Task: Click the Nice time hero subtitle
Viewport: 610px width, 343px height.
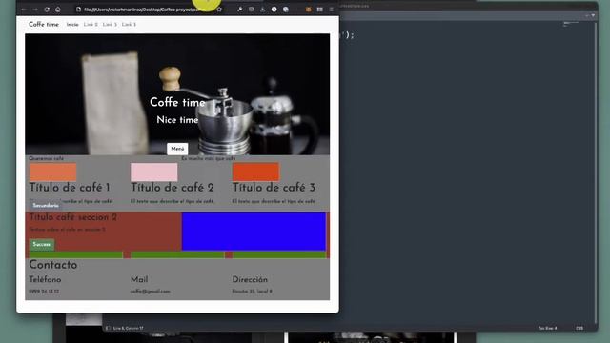Action: (x=177, y=120)
